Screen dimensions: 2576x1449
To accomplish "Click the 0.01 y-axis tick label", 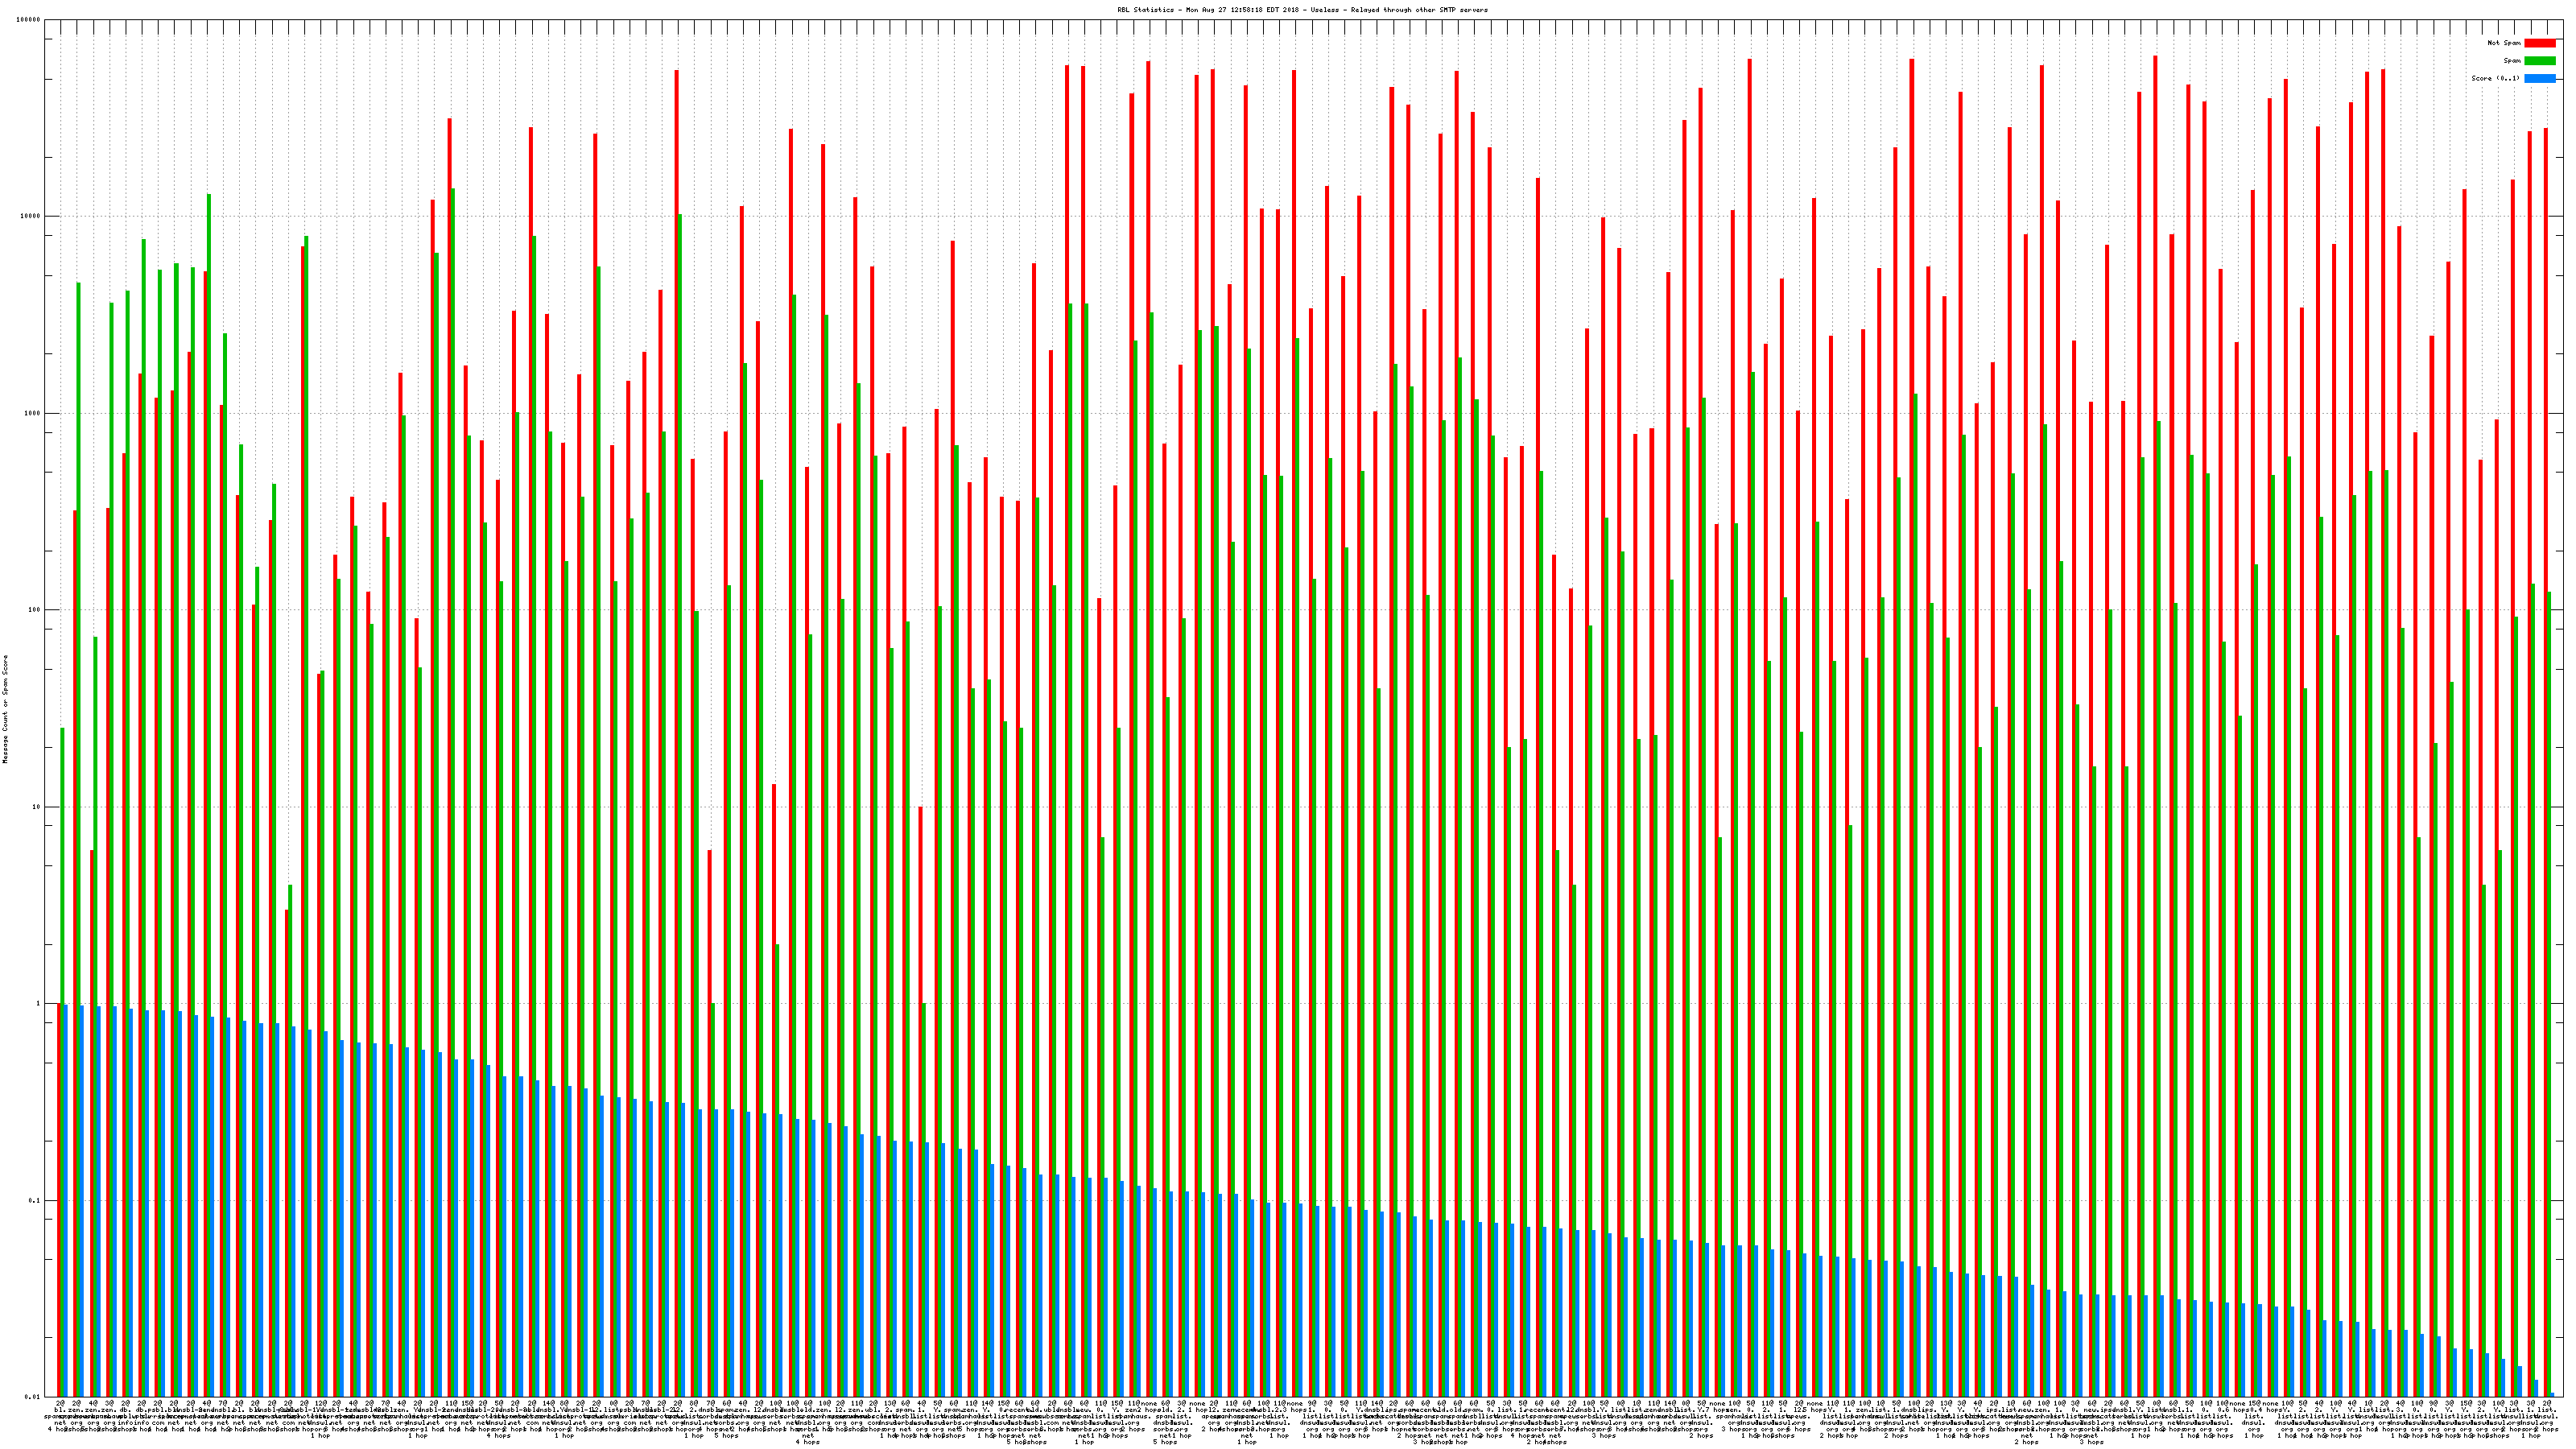I will (33, 1397).
